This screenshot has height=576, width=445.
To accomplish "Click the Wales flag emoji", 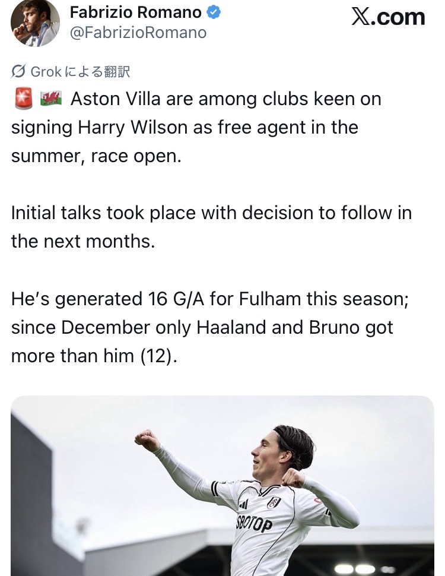I will click(51, 99).
